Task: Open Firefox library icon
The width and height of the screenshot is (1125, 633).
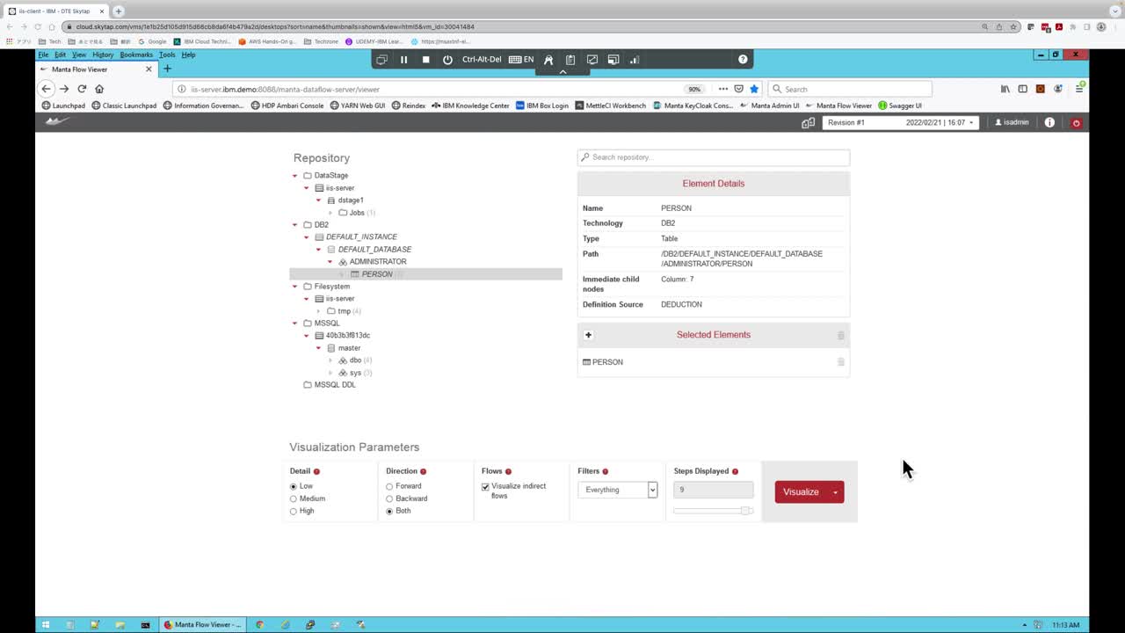Action: (x=1005, y=89)
